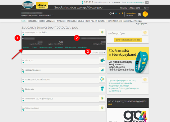Open the ημερολόγιο / προφίλ menu
Image resolution: width=170 pixels, height=122 pixels.
pyautogui.click(x=132, y=21)
